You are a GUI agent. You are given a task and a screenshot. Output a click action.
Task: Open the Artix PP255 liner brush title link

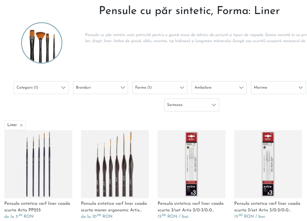[37, 207]
